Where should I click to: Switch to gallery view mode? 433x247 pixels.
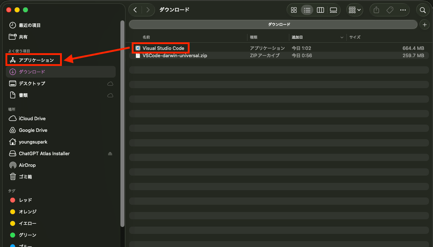(x=333, y=10)
